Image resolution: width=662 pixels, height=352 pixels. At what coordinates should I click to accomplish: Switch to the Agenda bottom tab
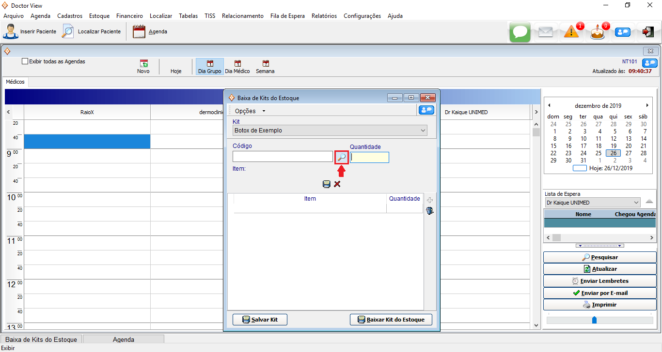click(124, 339)
